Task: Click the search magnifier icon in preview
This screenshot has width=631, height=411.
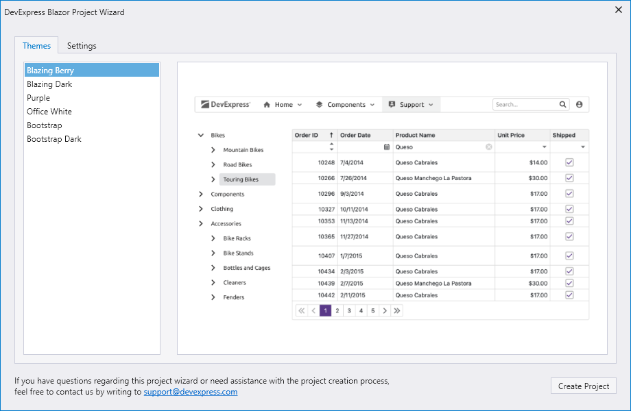Action: coord(563,105)
